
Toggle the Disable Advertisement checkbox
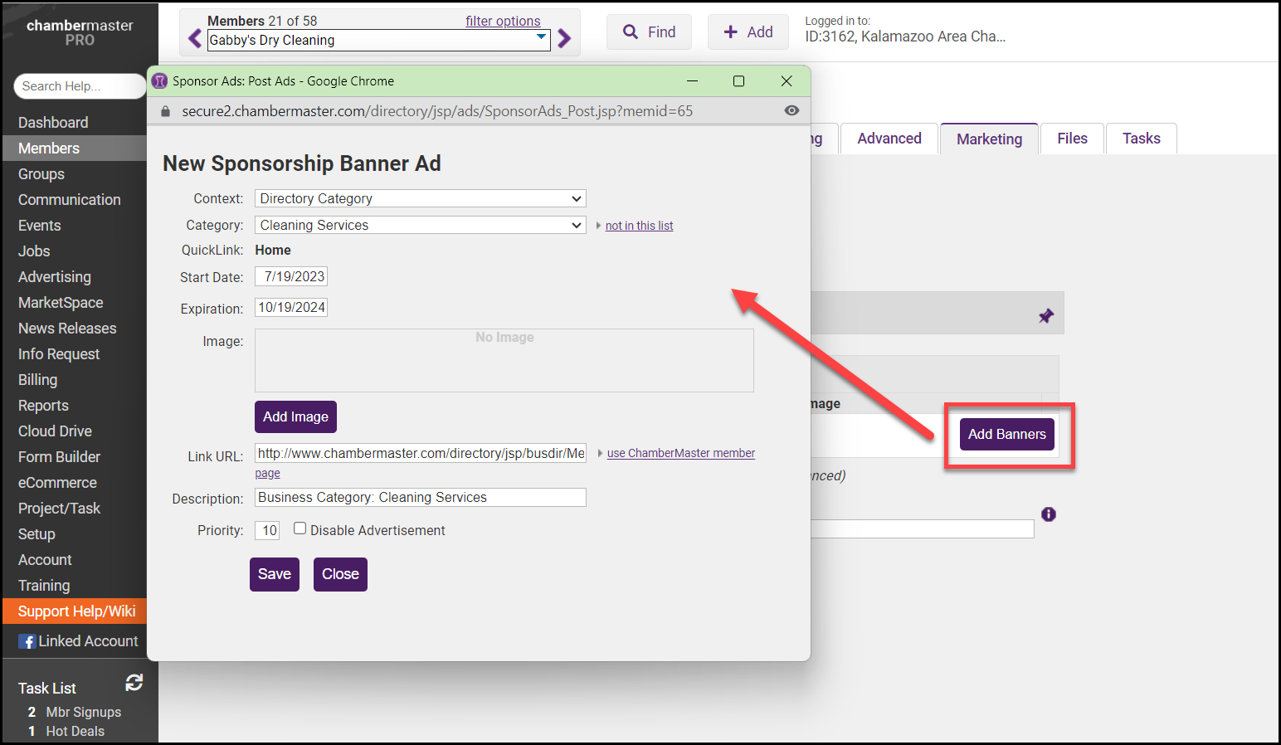pyautogui.click(x=300, y=528)
